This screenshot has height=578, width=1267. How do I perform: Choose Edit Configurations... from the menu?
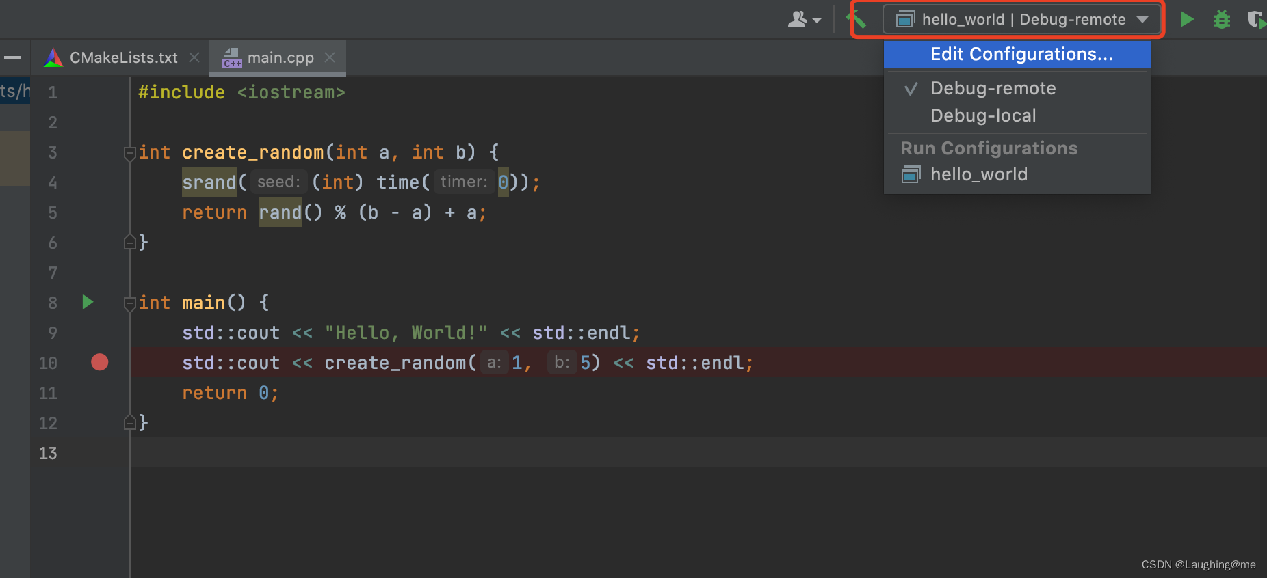pyautogui.click(x=1017, y=55)
